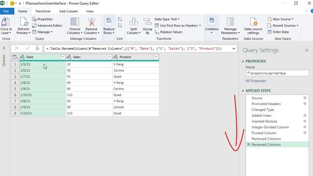Image resolution: width=313 pixels, height=176 pixels.
Task: Click the cell containing "V Rang" in row 1
Action: [x=136, y=64]
